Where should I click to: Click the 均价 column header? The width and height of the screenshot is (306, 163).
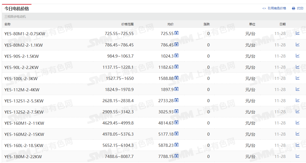171,24
